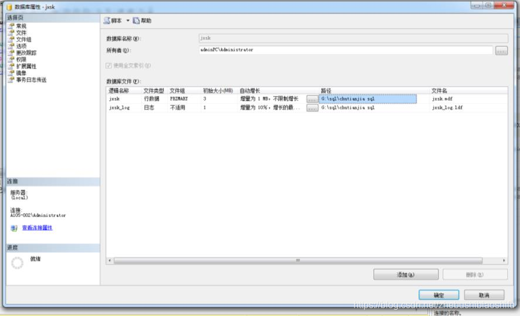This screenshot has width=520, height=316.
Task: Open the 查看连接属性 link
Action: click(37, 228)
